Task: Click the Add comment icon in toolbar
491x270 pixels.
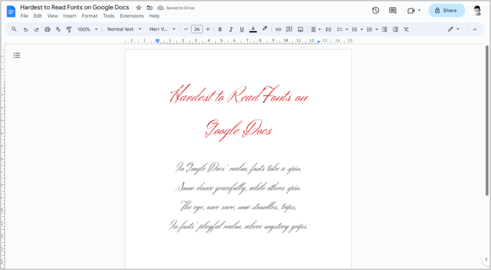Action: [x=289, y=29]
